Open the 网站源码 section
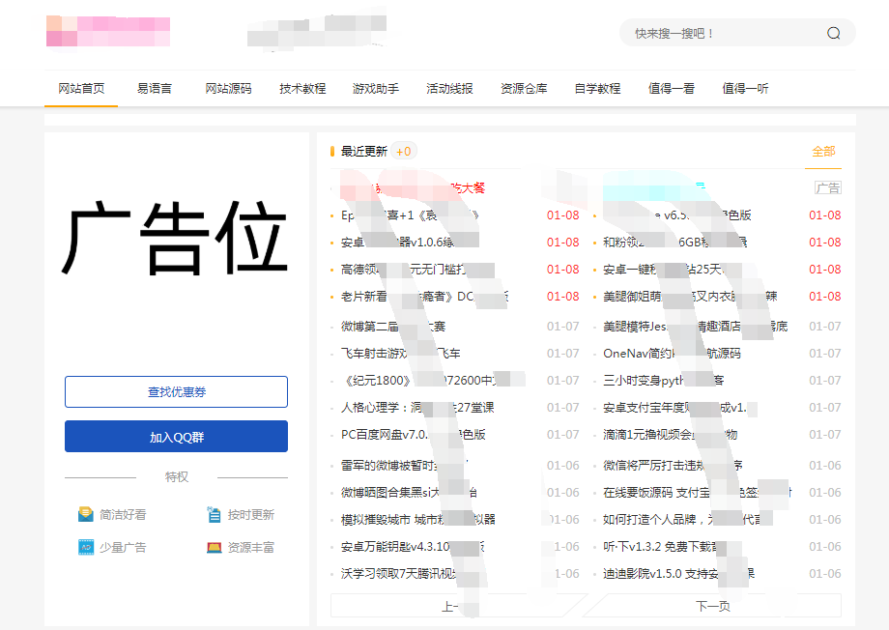Screen dimensions: 889x630 pyautogui.click(x=229, y=88)
